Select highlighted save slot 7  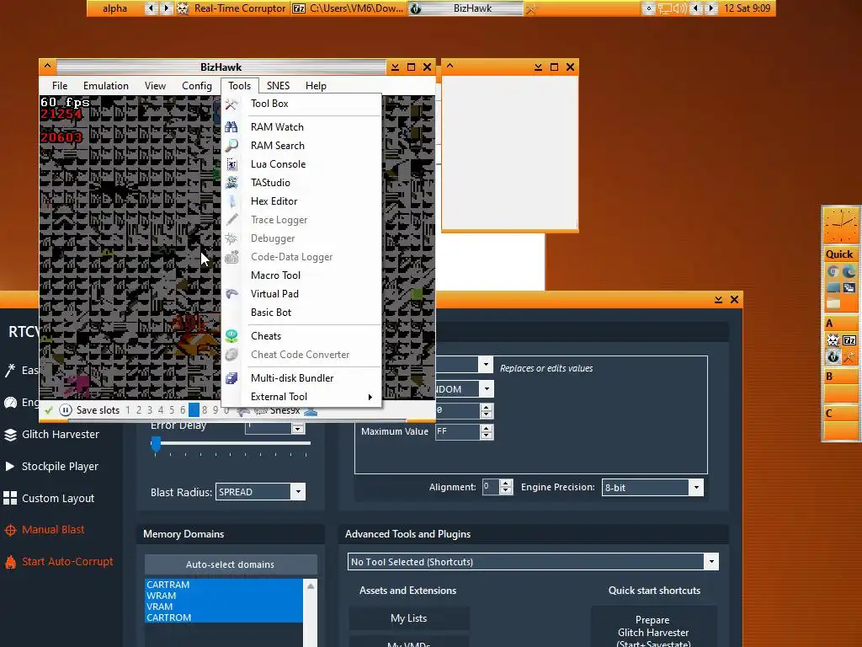194,410
